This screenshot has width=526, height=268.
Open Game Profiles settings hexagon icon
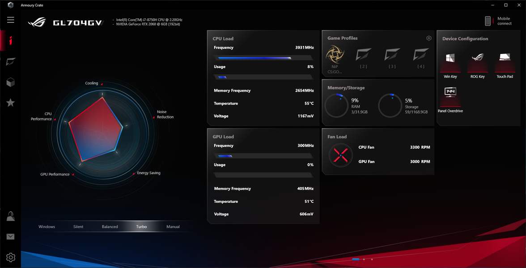tap(428, 38)
